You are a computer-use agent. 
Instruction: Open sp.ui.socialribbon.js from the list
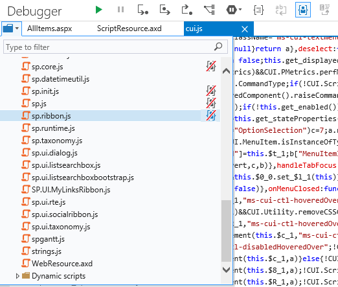pos(65,214)
